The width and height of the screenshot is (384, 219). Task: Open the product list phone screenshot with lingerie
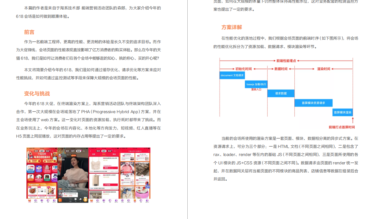pos(104,175)
